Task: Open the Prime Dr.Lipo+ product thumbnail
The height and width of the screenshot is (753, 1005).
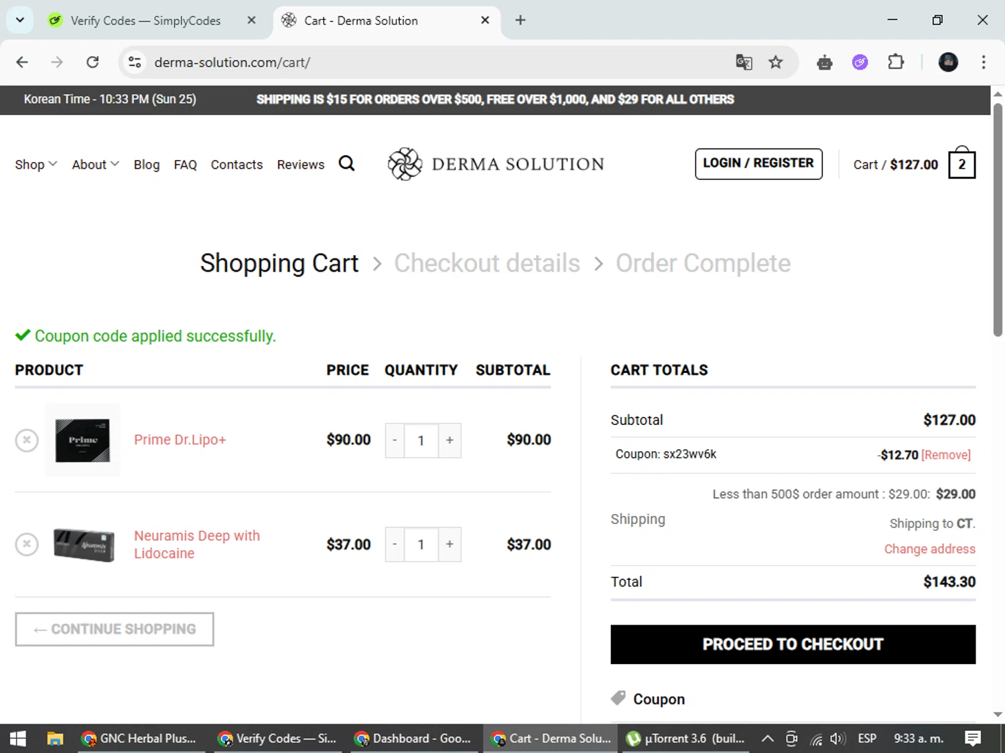Action: point(83,440)
